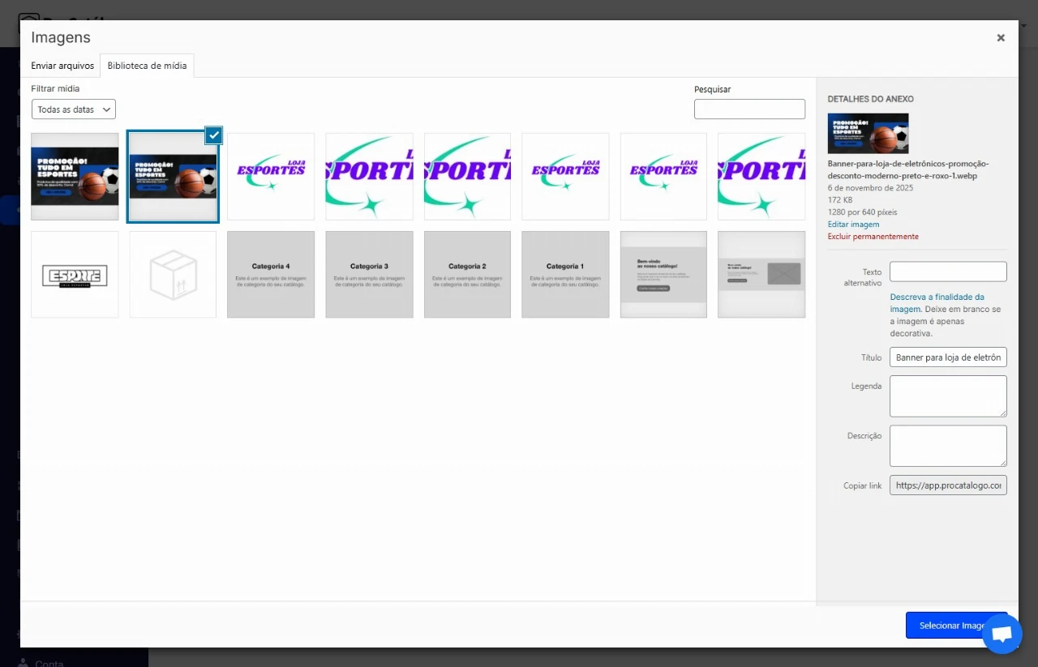Switch to the Enviar arquivos tab
The width and height of the screenshot is (1038, 667).
click(x=62, y=66)
